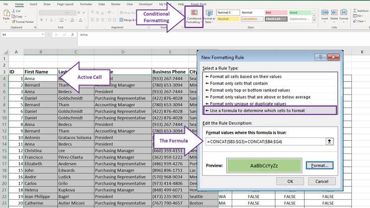Select 'Format only cells that contain' rule type

pos(270,83)
